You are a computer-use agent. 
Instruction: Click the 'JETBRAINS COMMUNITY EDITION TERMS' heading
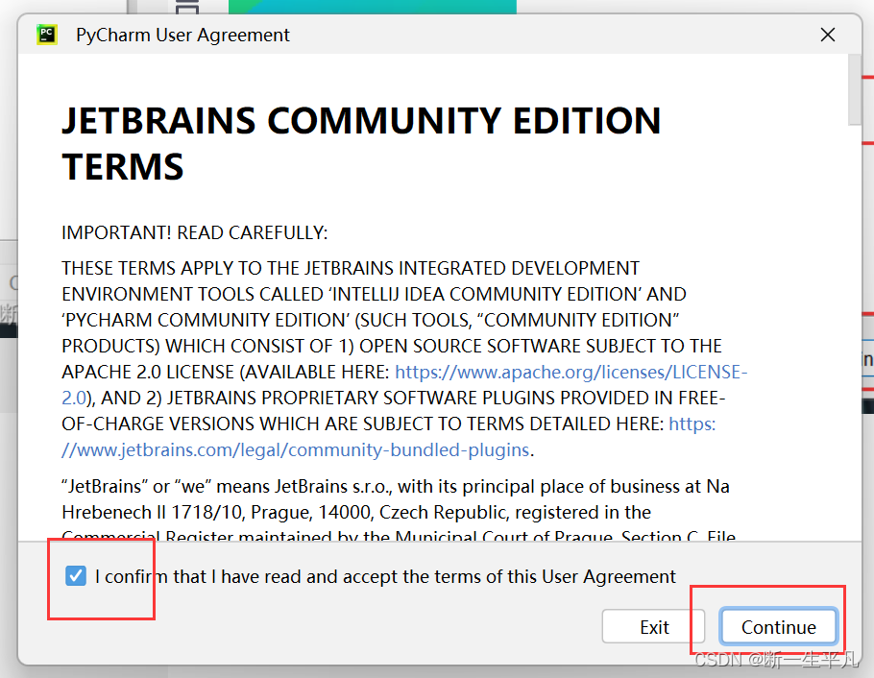pyautogui.click(x=361, y=143)
